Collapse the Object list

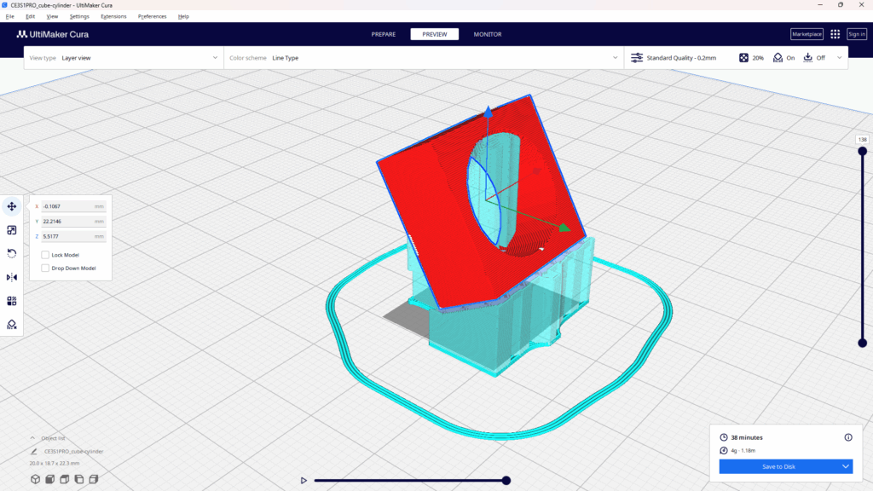point(33,438)
